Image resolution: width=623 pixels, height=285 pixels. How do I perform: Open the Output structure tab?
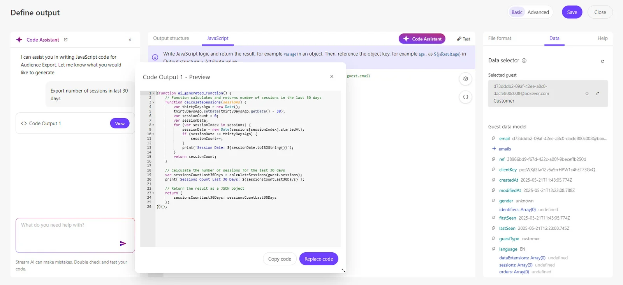pos(171,38)
